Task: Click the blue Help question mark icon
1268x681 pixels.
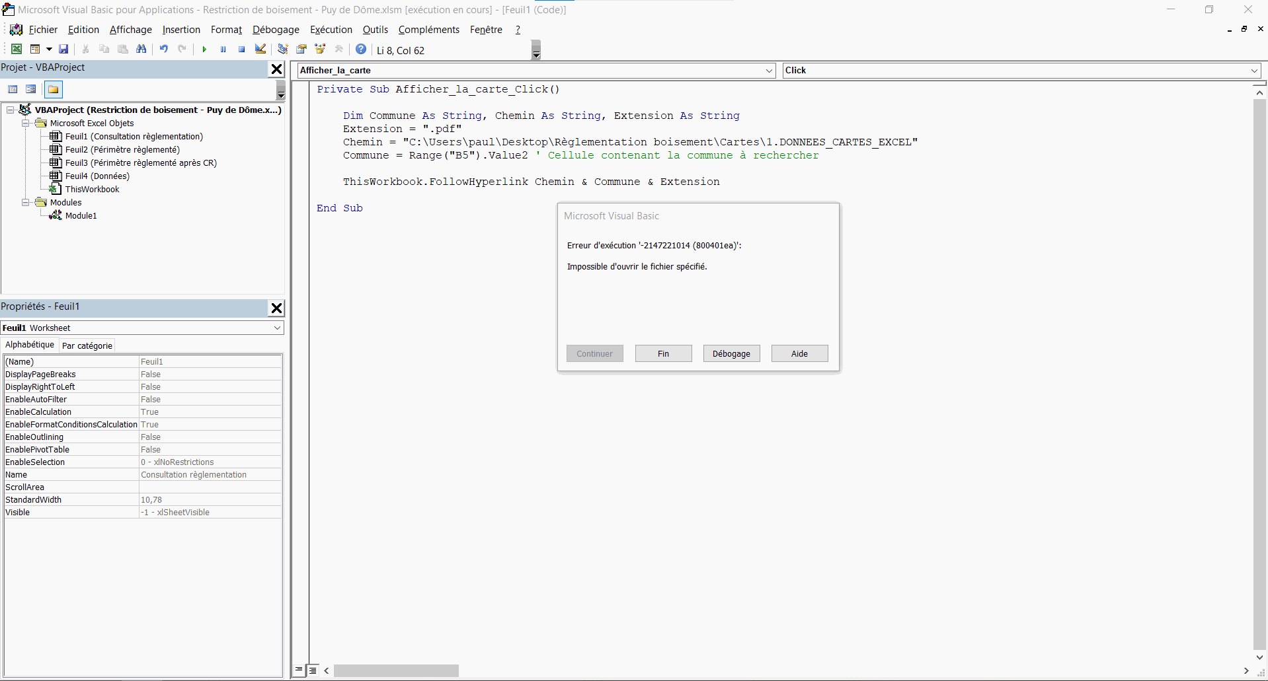Action: 361,50
